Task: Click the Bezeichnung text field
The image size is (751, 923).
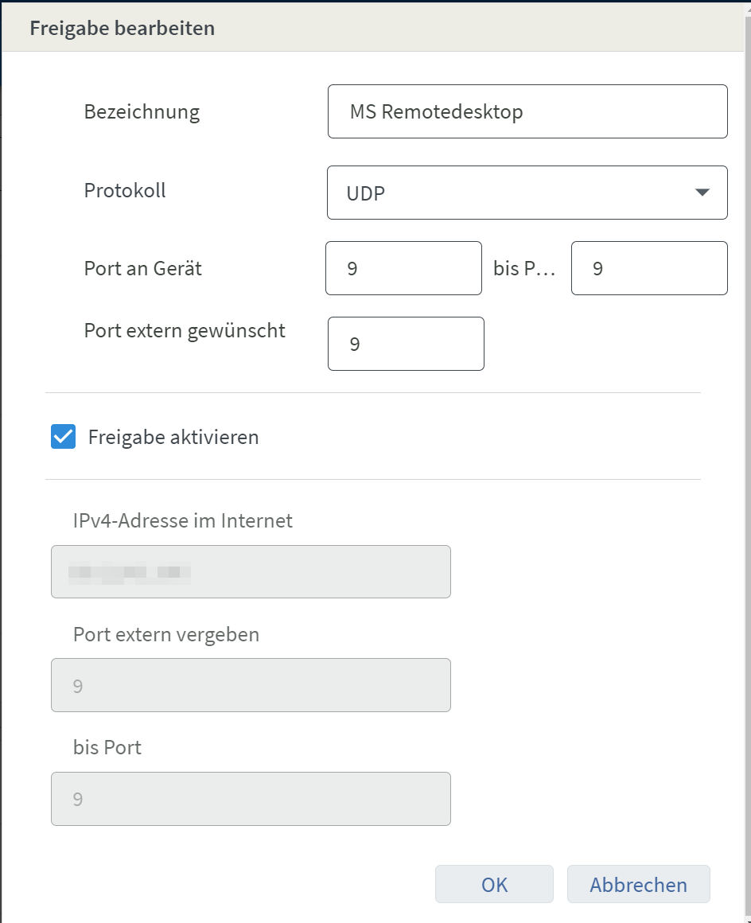Action: pyautogui.click(x=527, y=111)
